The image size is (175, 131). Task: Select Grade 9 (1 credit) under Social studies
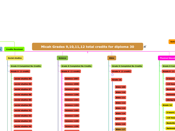[20, 71]
